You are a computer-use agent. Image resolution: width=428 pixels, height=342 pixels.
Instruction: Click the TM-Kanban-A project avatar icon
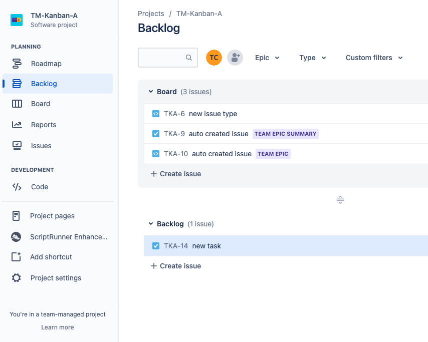point(17,20)
